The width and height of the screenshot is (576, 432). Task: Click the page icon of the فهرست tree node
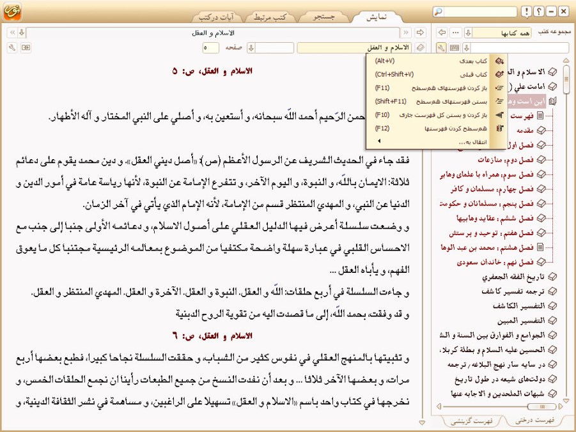point(540,116)
